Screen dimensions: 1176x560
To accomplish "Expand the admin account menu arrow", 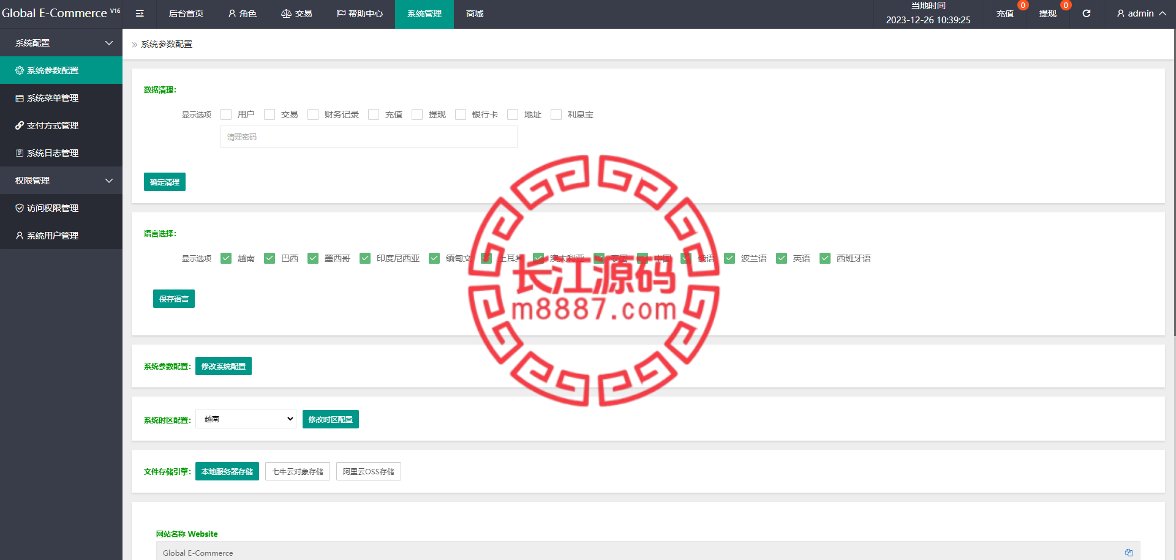I will coord(1163,13).
